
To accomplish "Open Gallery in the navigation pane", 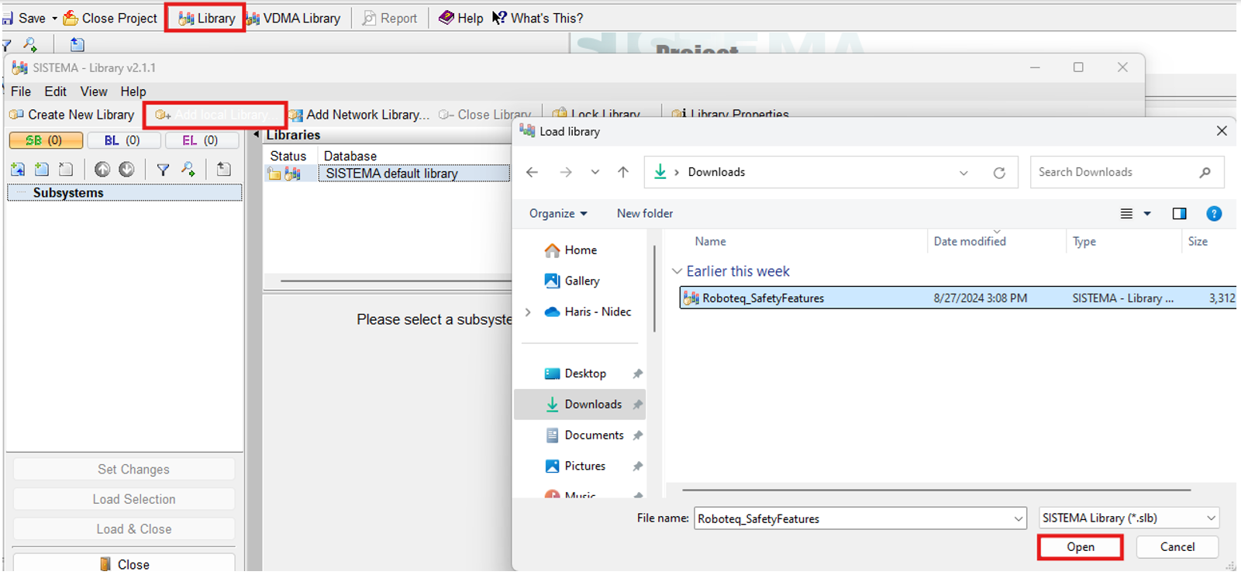I will click(x=572, y=281).
